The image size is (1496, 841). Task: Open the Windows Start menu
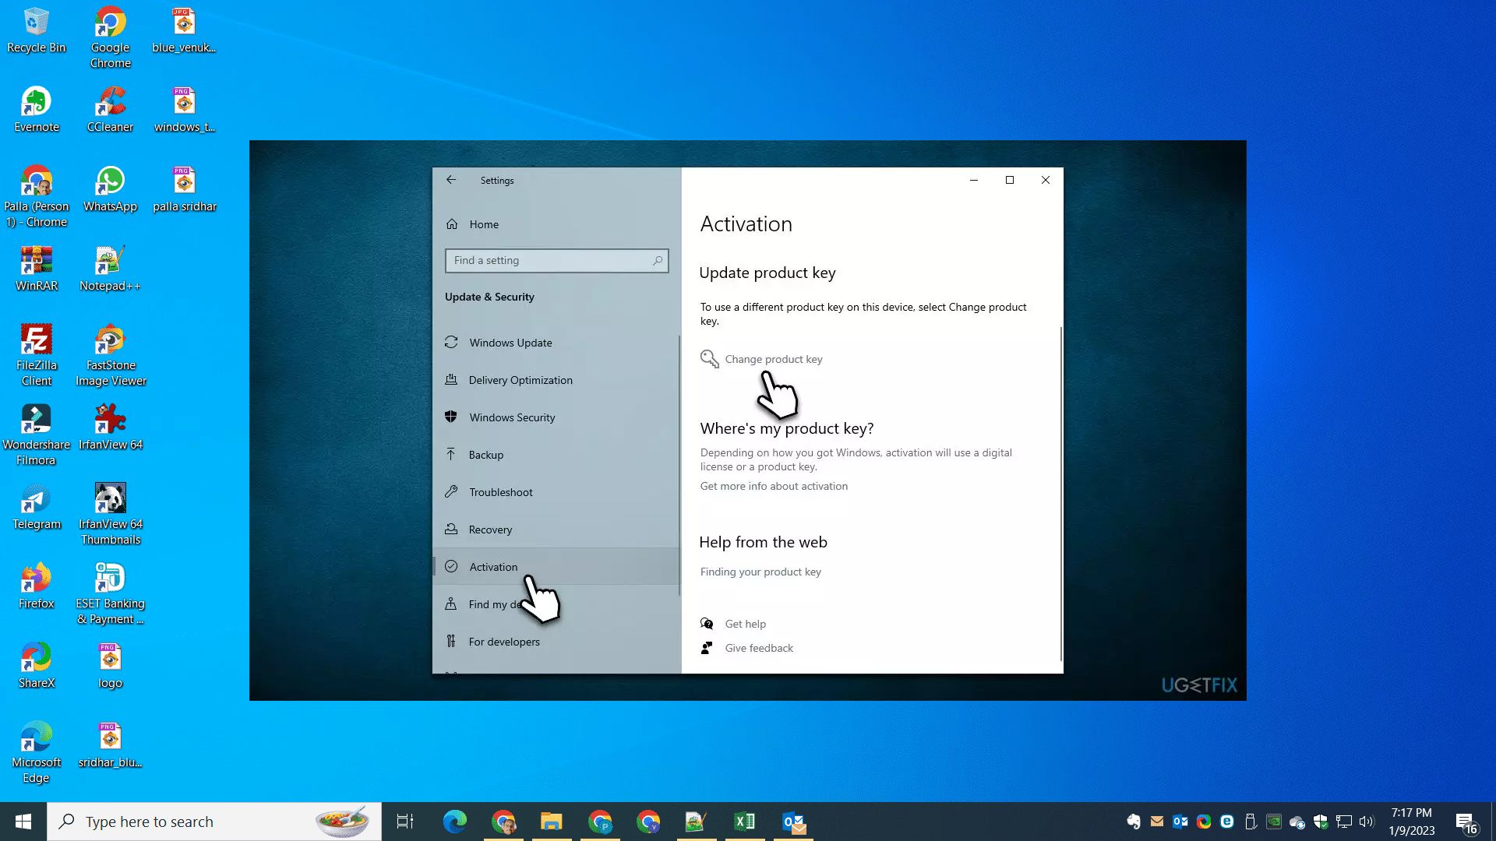(x=23, y=822)
